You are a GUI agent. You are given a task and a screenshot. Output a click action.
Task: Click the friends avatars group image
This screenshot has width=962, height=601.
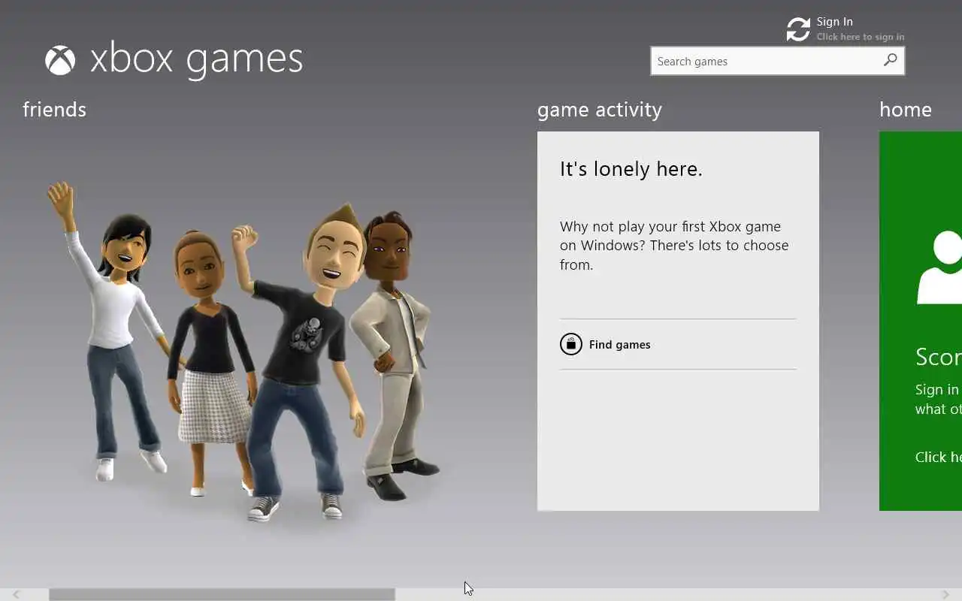click(x=242, y=351)
